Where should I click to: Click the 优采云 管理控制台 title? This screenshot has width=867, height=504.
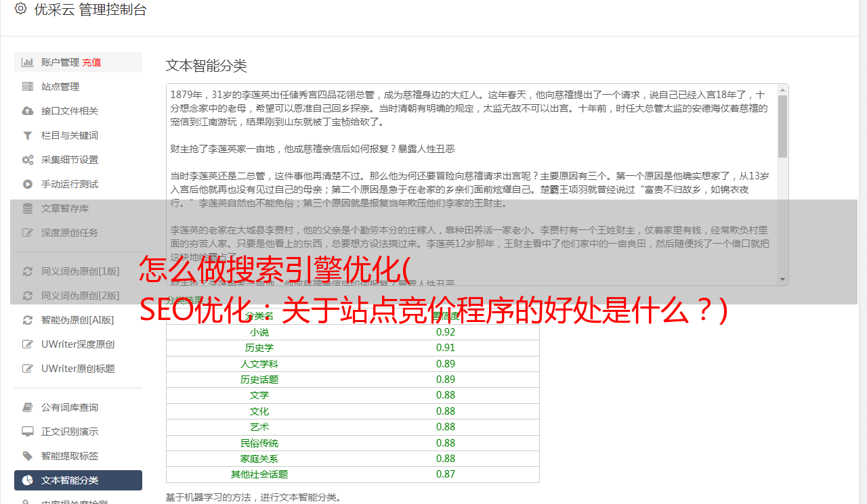(89, 9)
